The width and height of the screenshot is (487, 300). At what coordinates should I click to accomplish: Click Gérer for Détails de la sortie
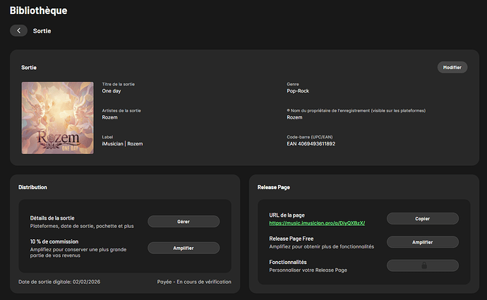(x=184, y=222)
